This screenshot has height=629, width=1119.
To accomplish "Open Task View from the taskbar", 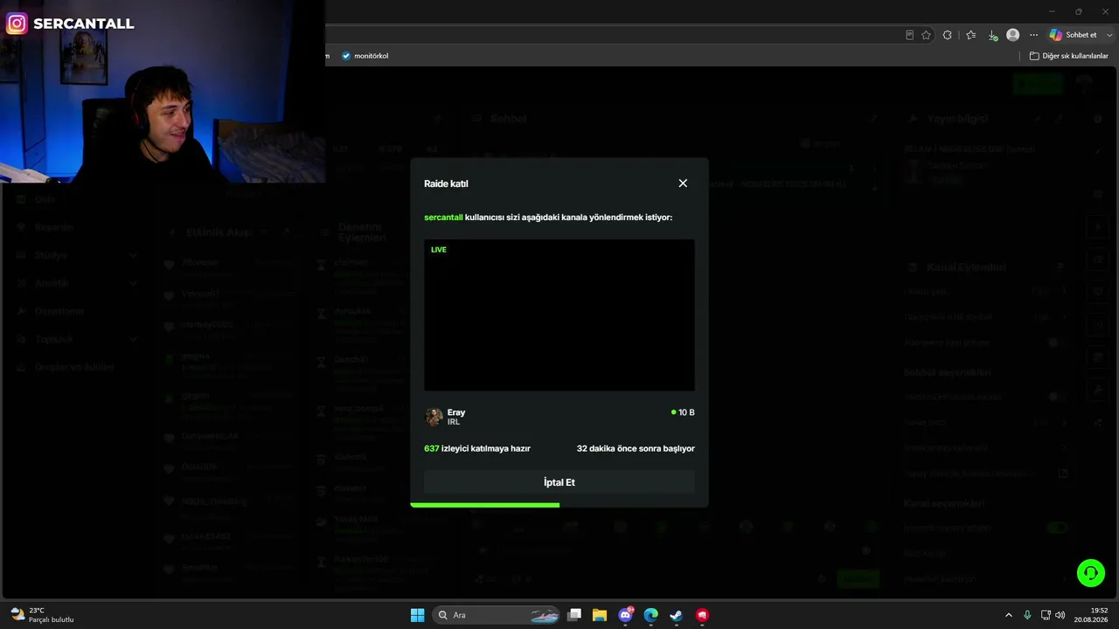I will 574,615.
